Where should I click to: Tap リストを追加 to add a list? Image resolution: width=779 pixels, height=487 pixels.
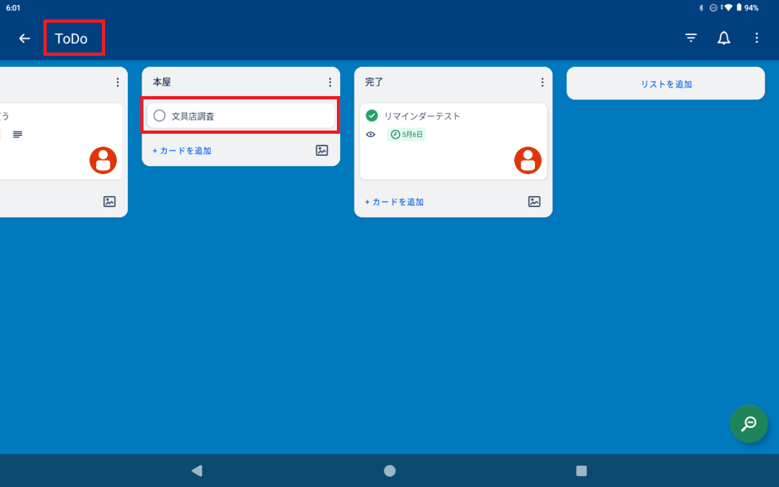[665, 83]
